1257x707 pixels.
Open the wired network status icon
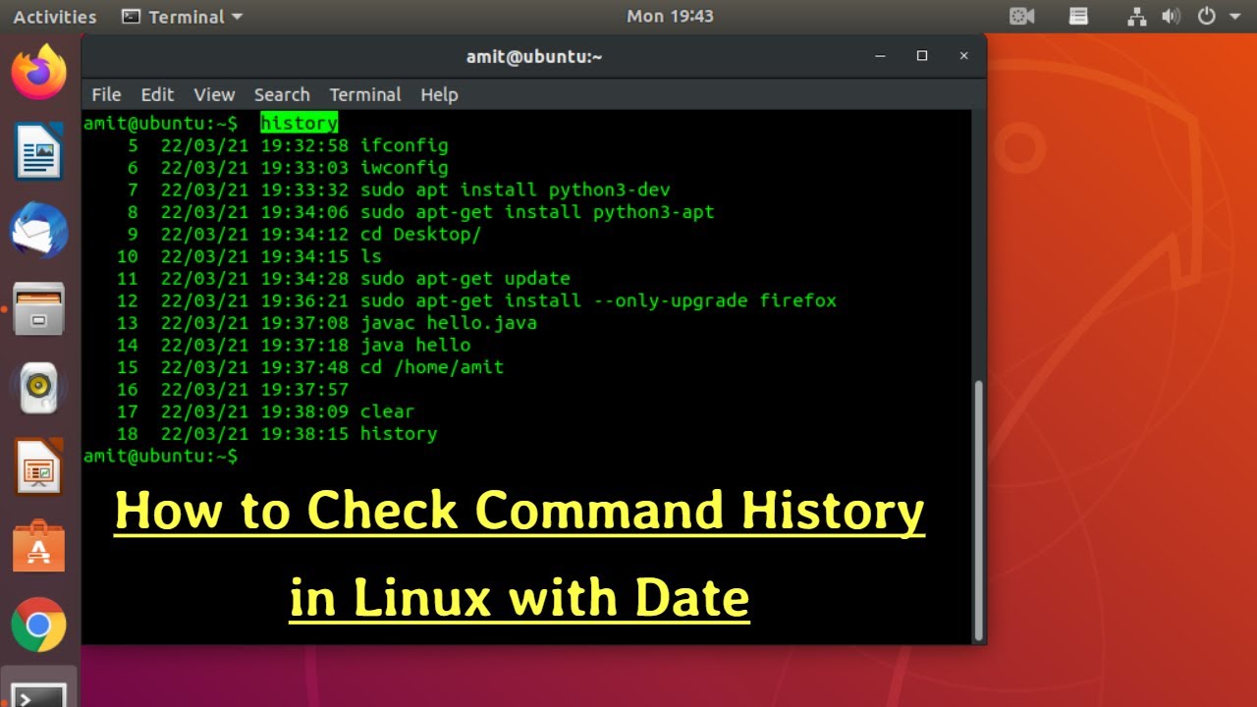[1137, 17]
